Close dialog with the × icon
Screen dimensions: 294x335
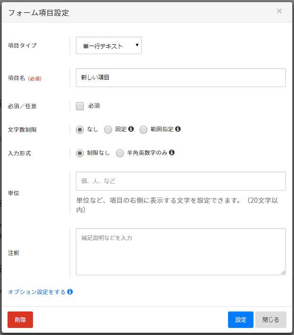279,11
